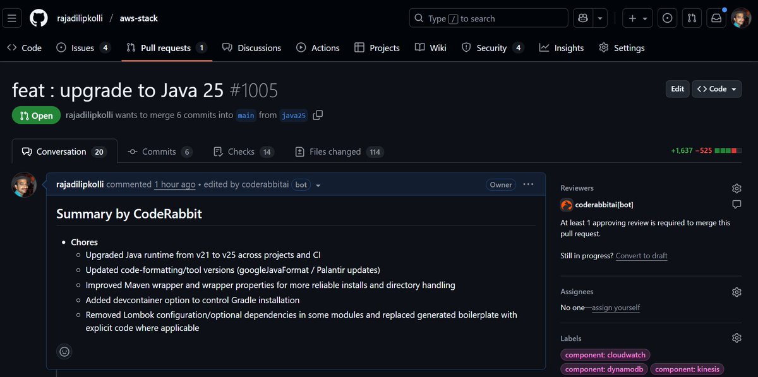
Task: Open the Security tab
Action: (493, 48)
